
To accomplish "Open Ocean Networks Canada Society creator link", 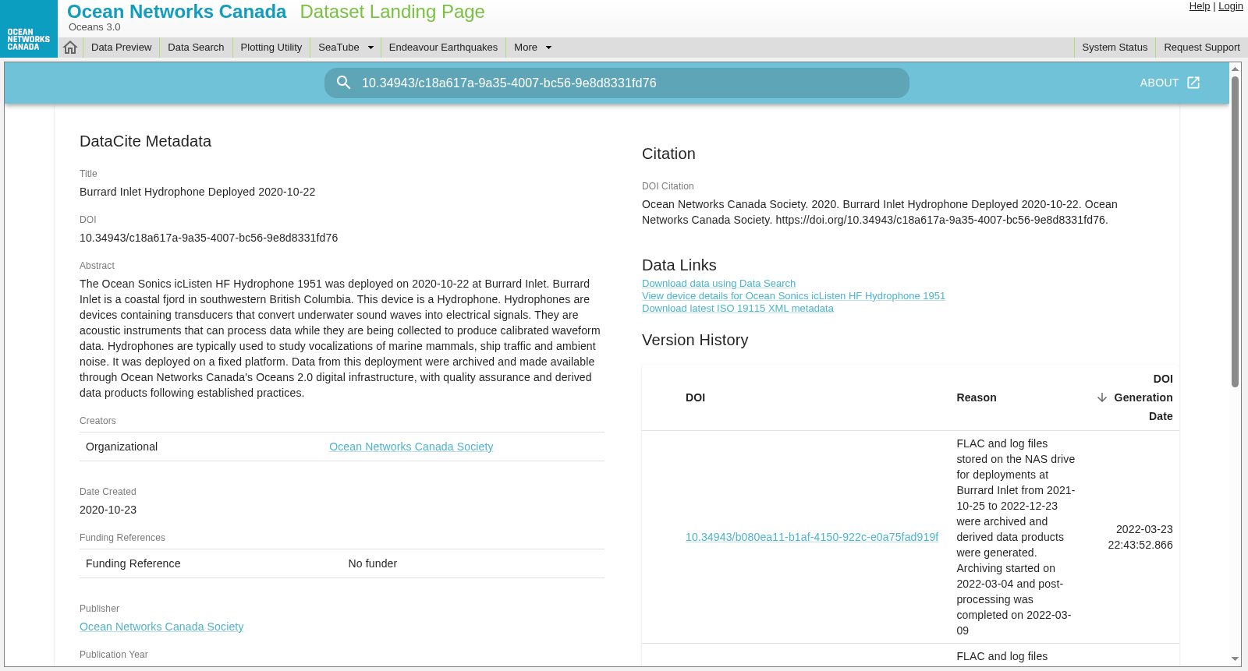I will click(411, 447).
